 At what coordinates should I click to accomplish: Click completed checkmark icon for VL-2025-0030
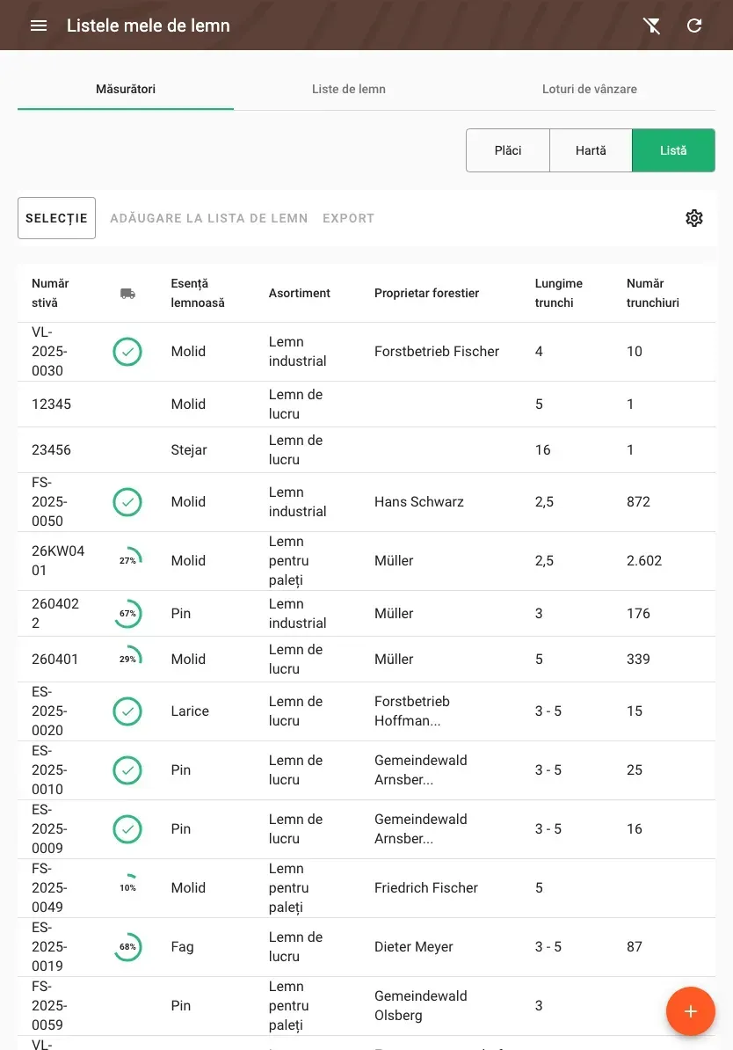(x=127, y=352)
